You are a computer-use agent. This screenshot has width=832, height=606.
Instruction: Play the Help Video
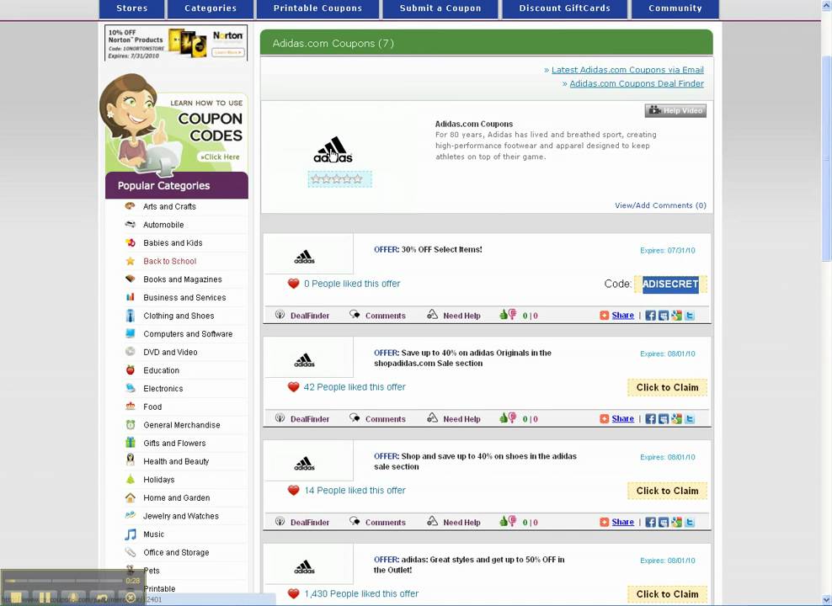(675, 110)
